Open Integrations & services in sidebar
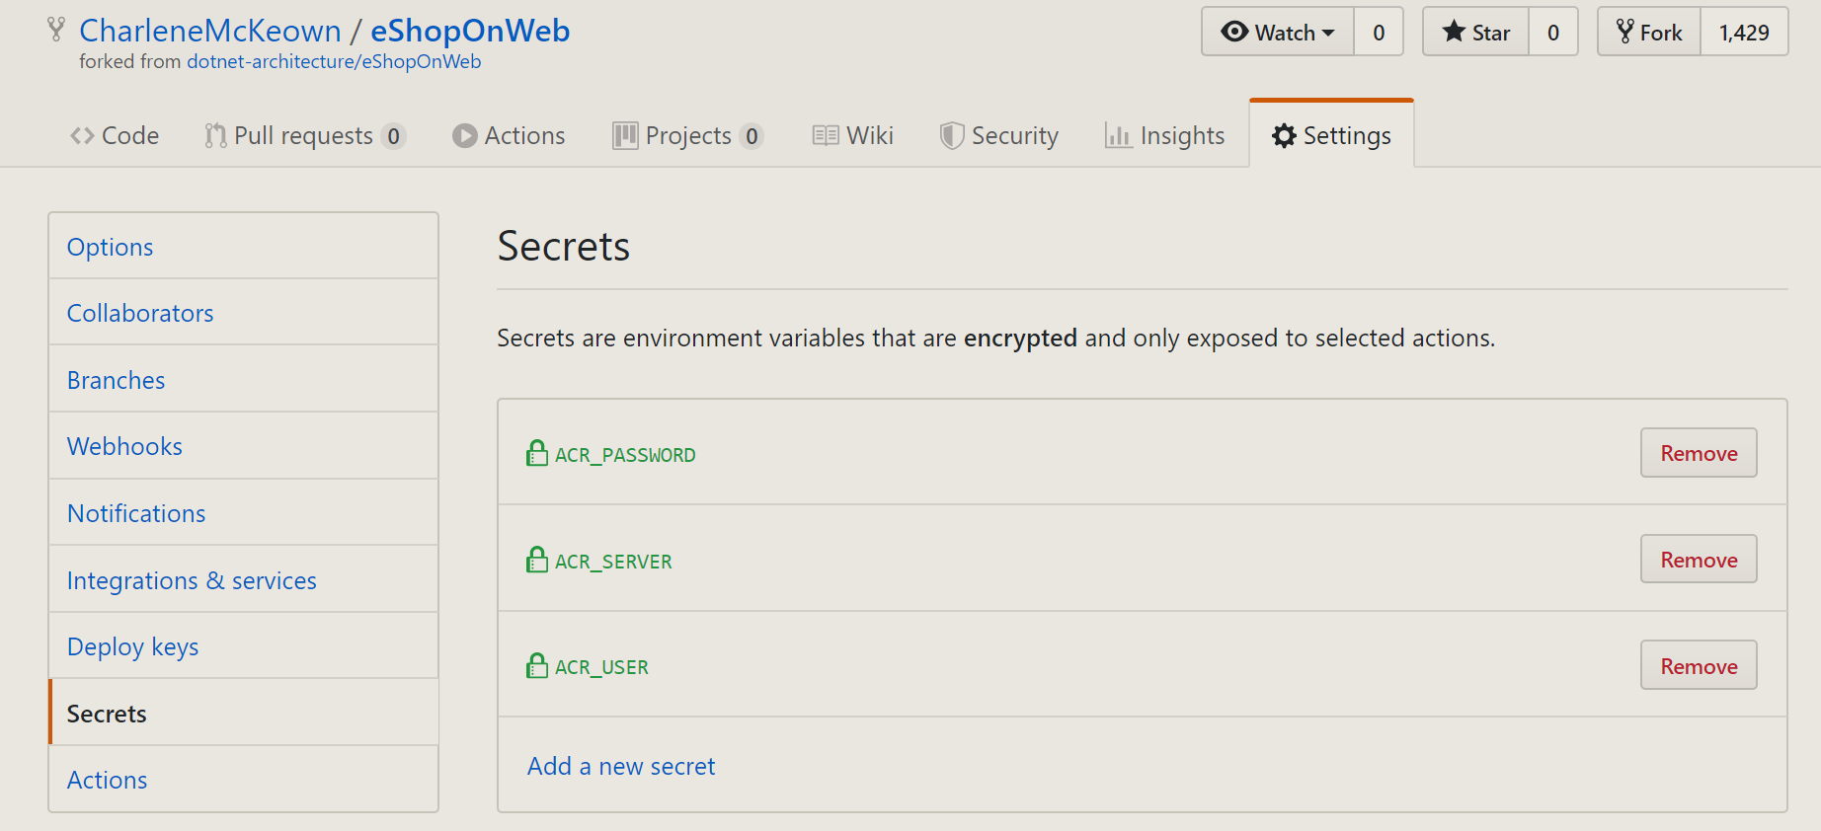 click(x=244, y=580)
